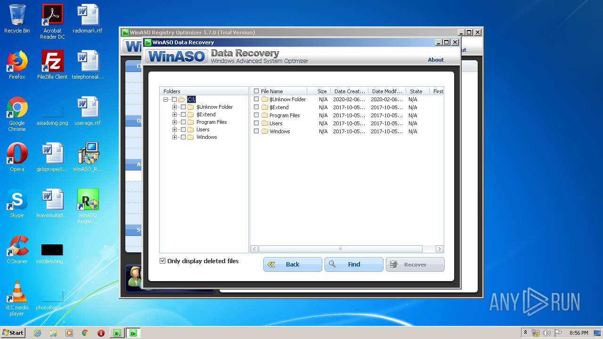Screen dimensions: 603x339
Task: Click the Find button
Action: [354, 264]
